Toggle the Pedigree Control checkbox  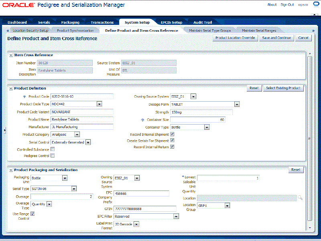(53, 155)
